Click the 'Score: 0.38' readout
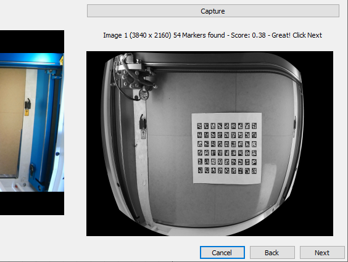348x262 pixels. (x=248, y=35)
